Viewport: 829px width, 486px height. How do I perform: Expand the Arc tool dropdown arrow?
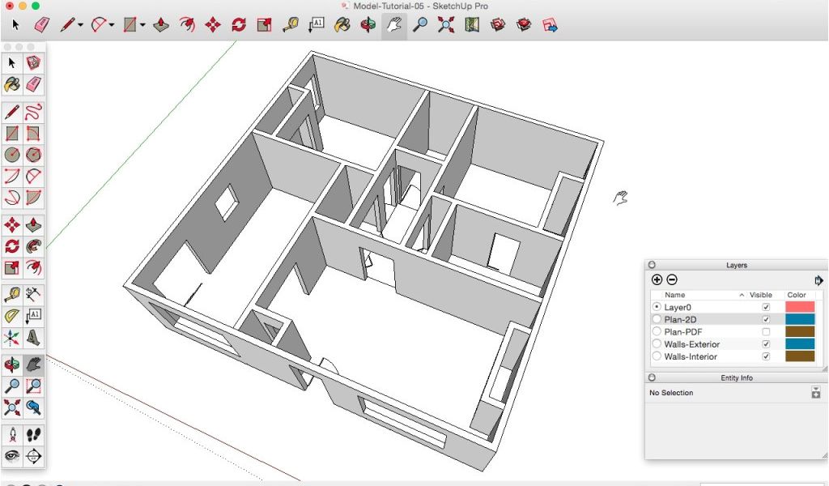pos(111,26)
